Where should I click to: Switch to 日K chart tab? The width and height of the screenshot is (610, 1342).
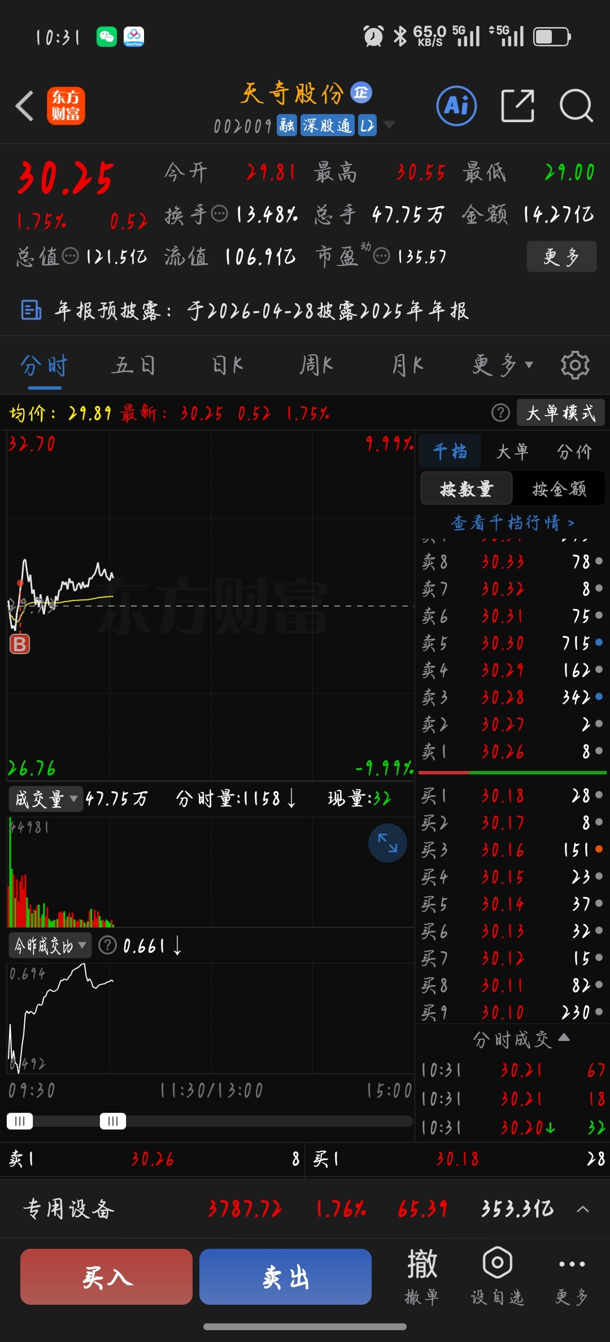coord(228,365)
